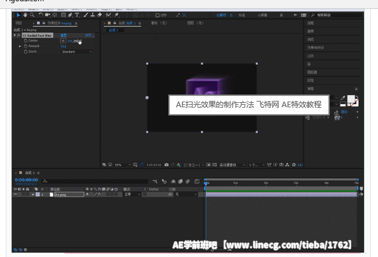This screenshot has height=257, width=378.
Task: Toggle the effects fx switch of Ae.png layer
Action: point(99,194)
